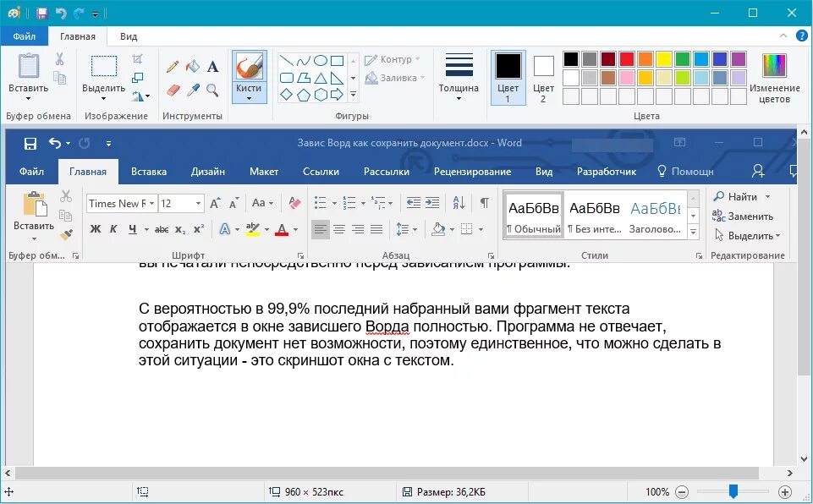Click the Crop icon in Paint
This screenshot has width=813, height=504.
pos(137,58)
